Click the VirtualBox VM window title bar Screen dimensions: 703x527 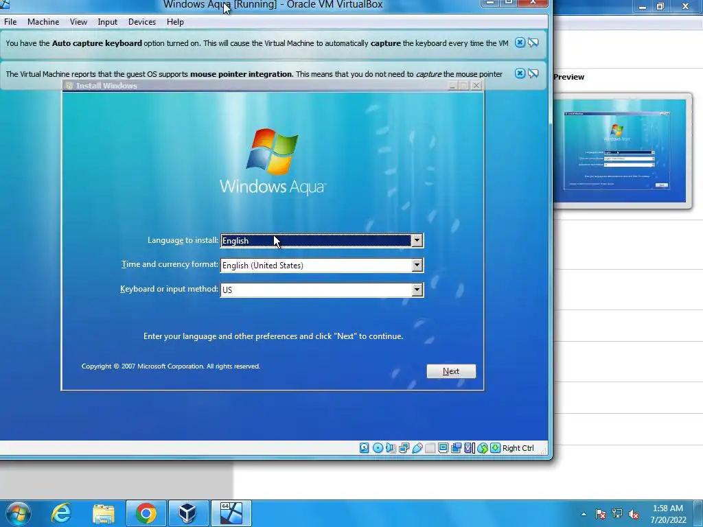(x=273, y=5)
